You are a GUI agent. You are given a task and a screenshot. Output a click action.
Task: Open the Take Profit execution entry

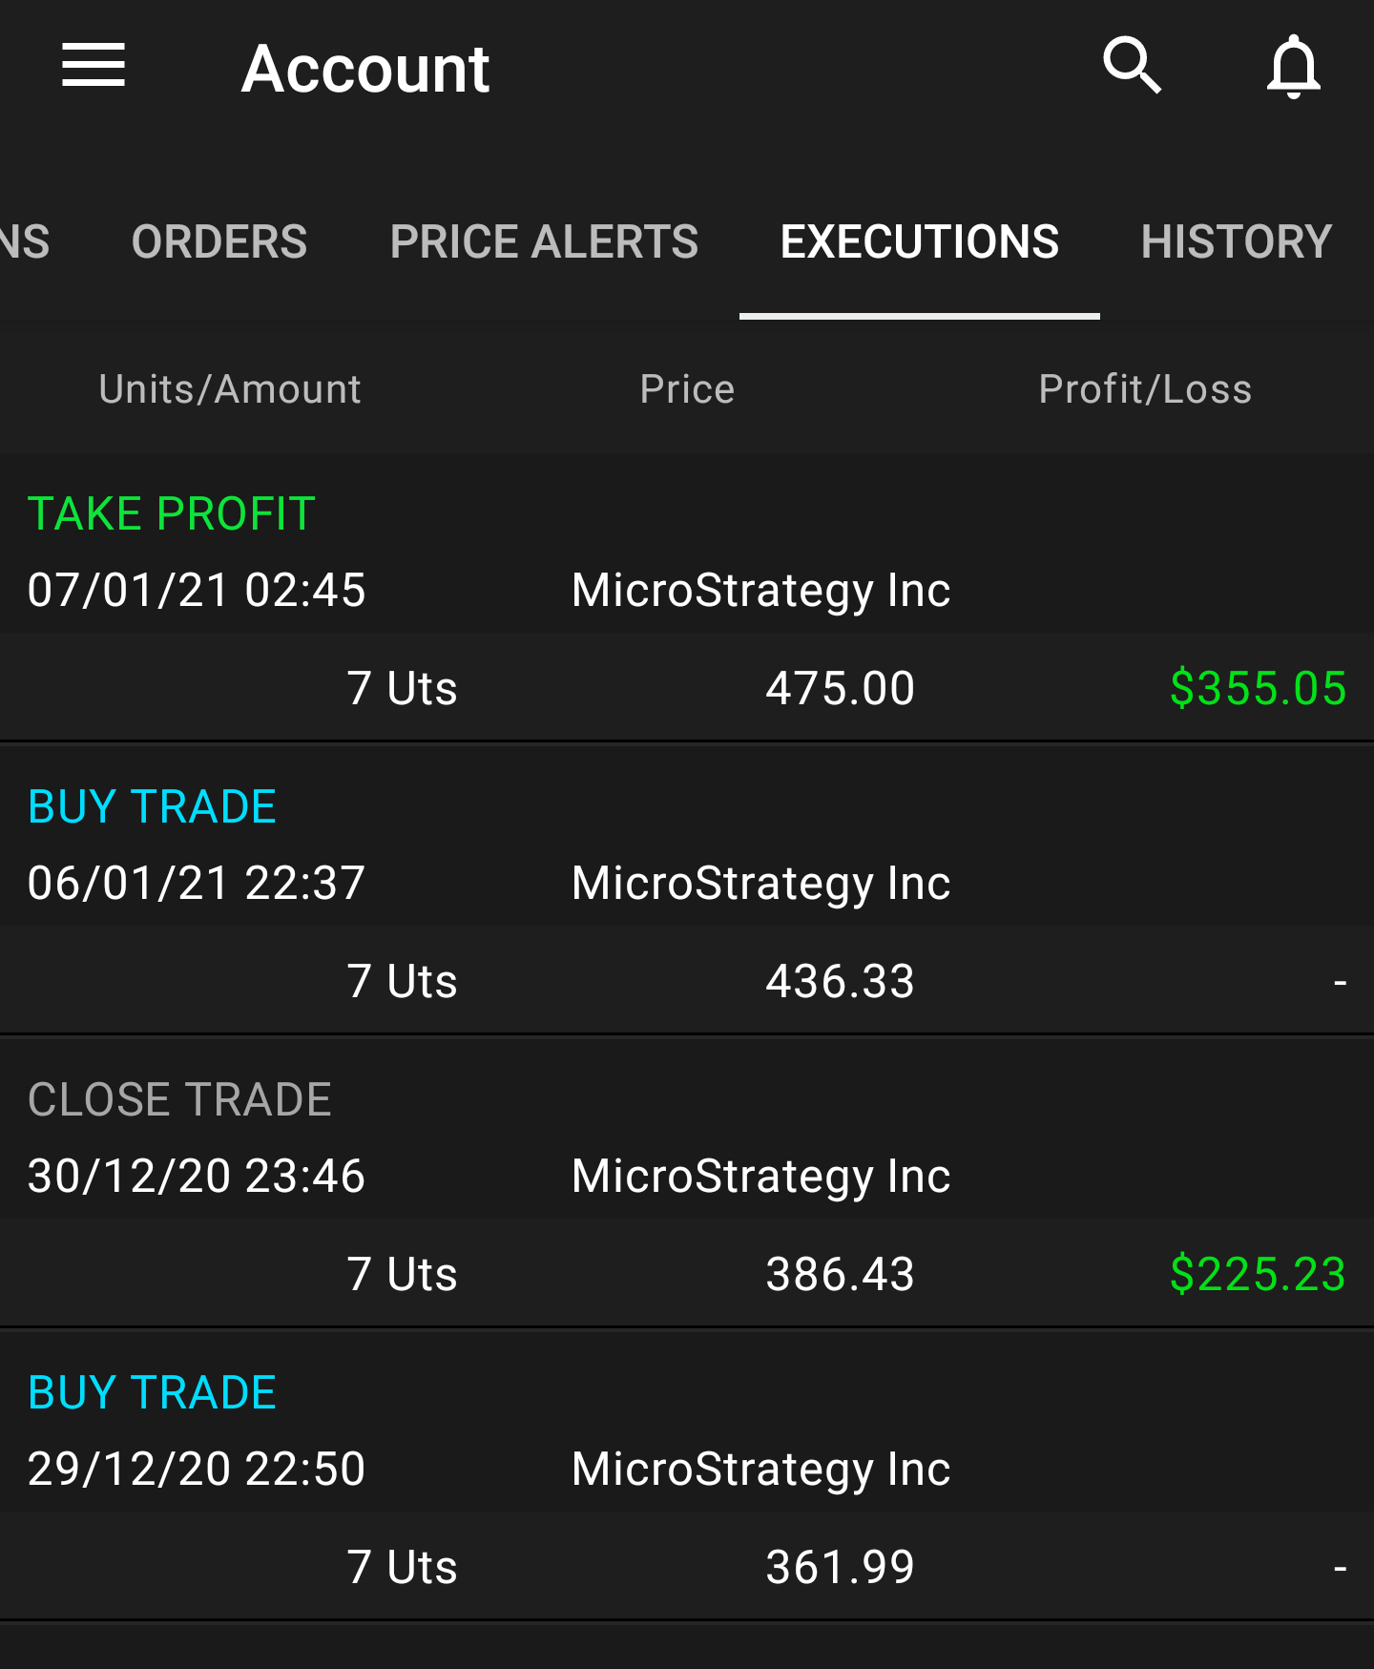[x=687, y=598]
